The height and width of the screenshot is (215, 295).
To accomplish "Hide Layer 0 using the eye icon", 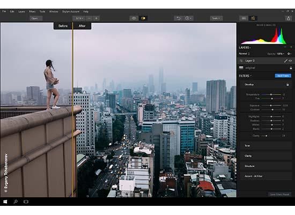I will [x=291, y=61].
